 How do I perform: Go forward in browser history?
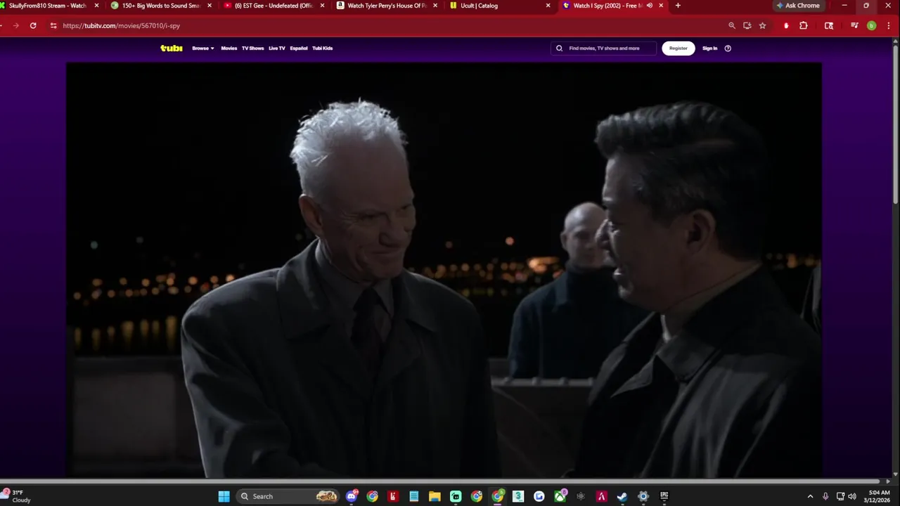tap(15, 25)
